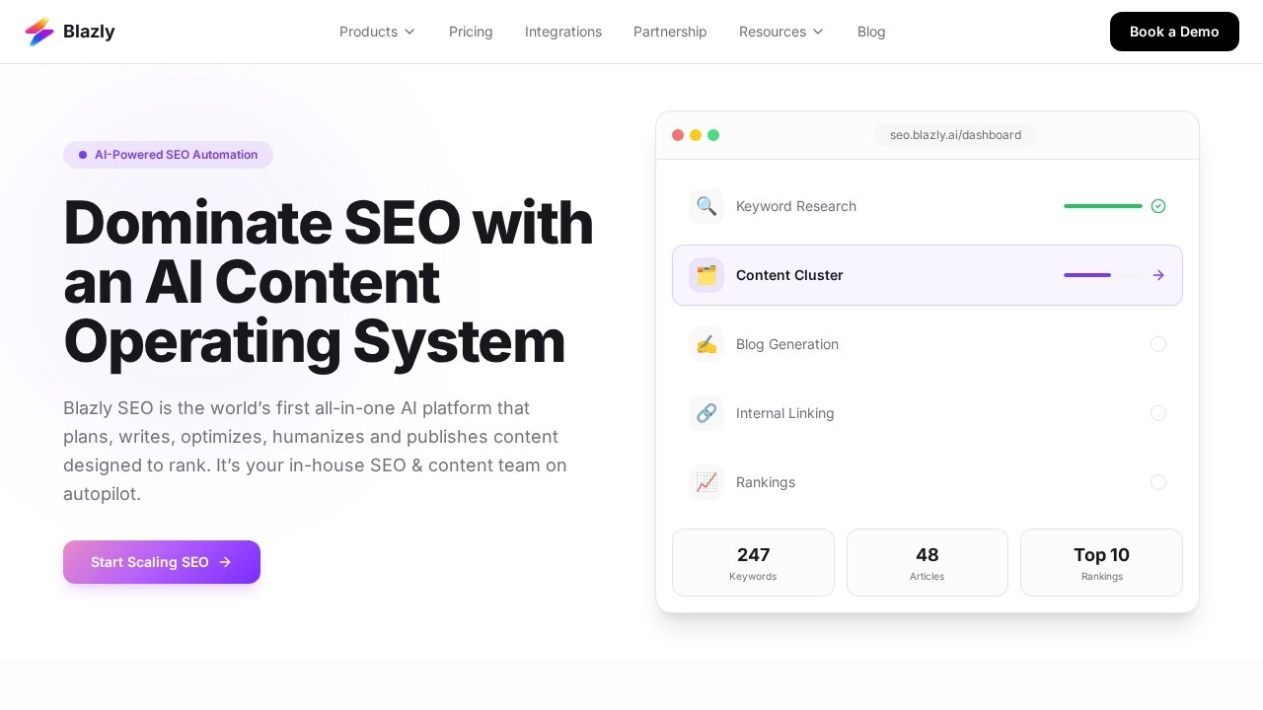Open the Products menu label
The image size is (1263, 710).
pyautogui.click(x=368, y=32)
